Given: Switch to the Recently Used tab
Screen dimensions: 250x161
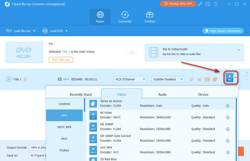Looking at the screenshot, I should point(80,94).
